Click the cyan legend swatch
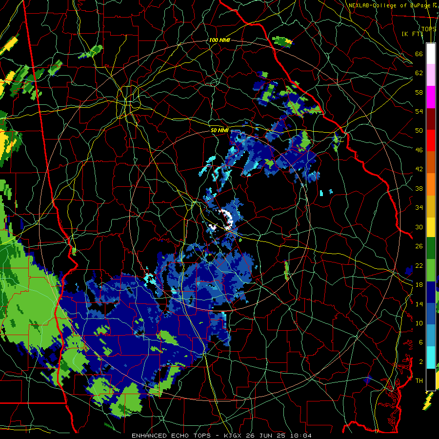Viewport: 439px width, 439px height. click(x=431, y=358)
